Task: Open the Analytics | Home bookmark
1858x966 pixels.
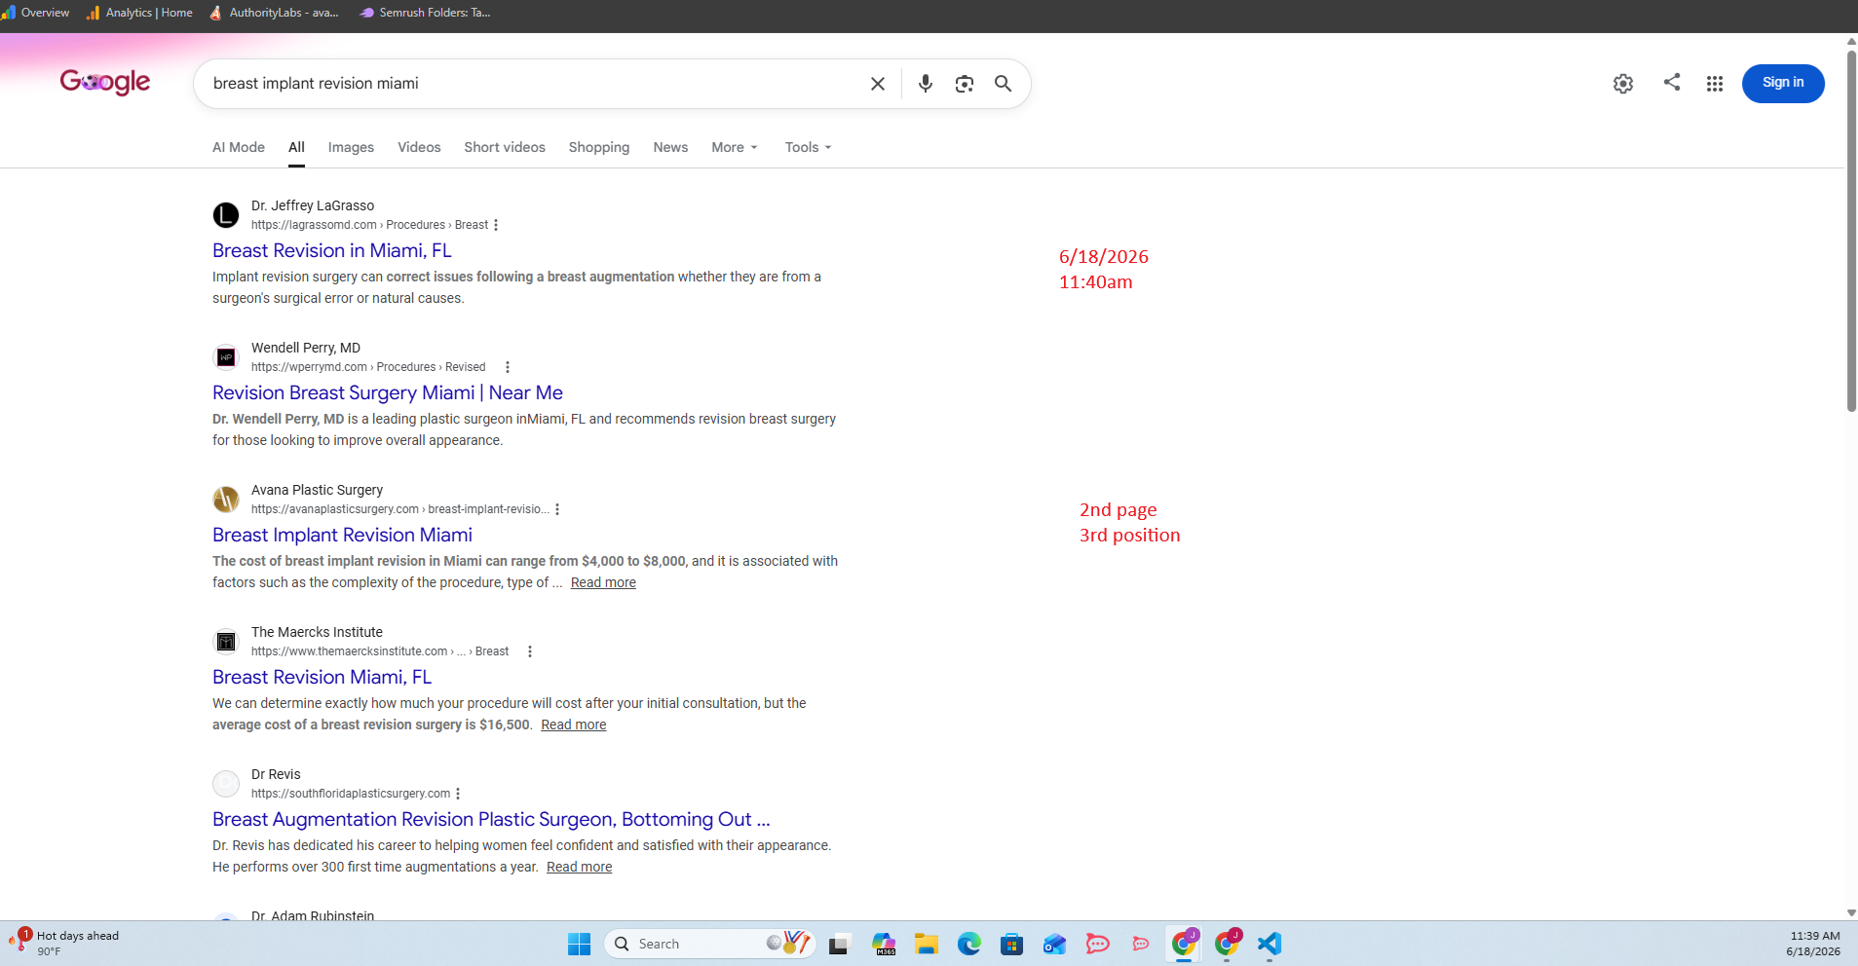Action: click(x=139, y=13)
